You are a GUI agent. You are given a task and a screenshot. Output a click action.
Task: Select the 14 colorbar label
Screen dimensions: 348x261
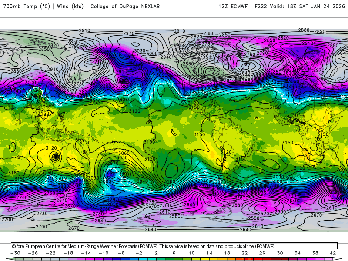tap(209, 253)
